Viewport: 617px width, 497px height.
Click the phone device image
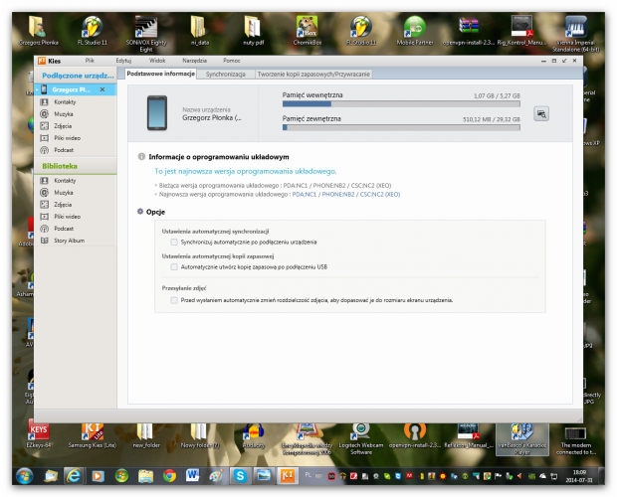(157, 112)
